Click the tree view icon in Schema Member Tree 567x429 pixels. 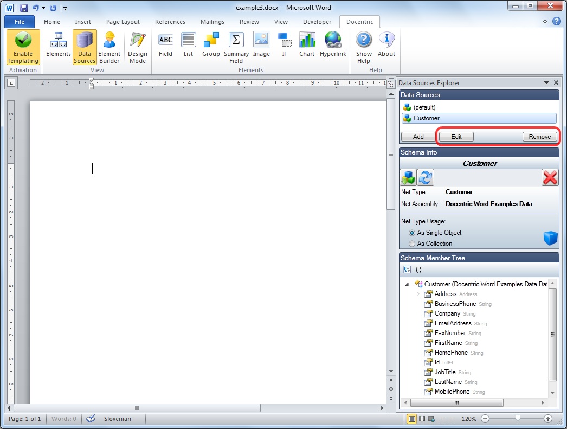click(407, 270)
